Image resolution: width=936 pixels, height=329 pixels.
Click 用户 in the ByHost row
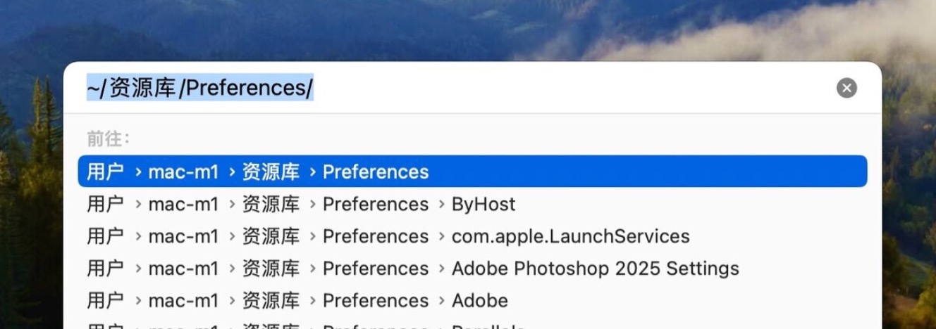(x=105, y=204)
